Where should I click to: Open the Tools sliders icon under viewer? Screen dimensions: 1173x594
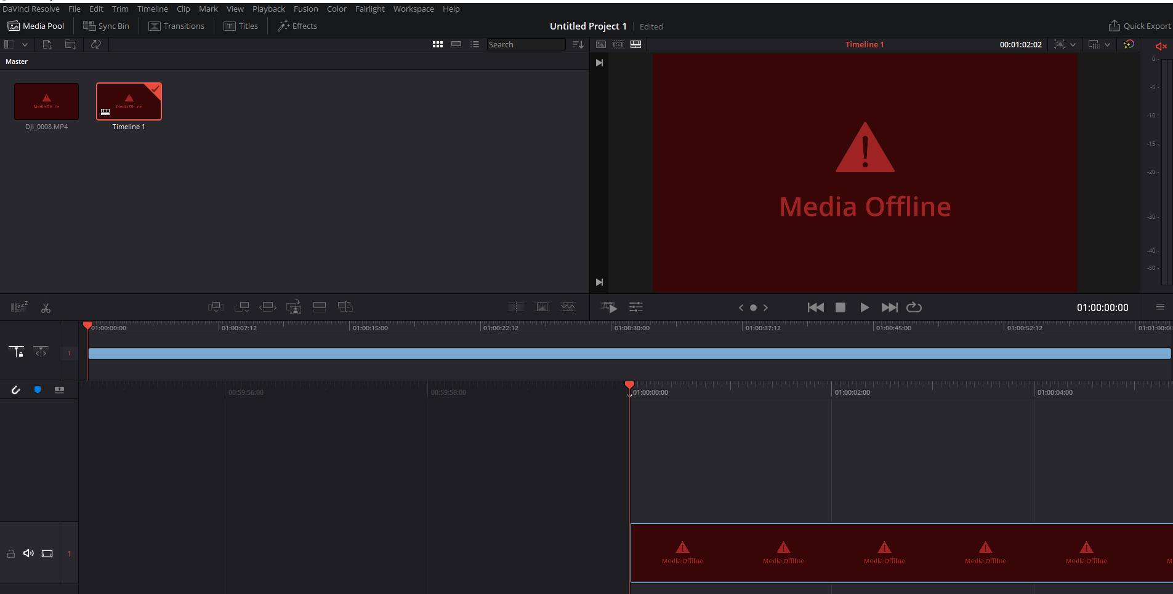pos(635,307)
